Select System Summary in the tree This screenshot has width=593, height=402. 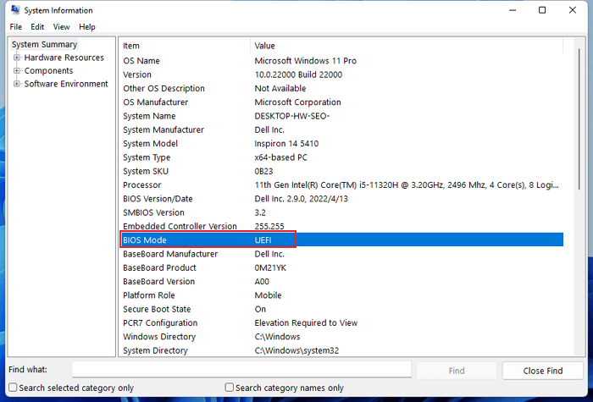click(44, 44)
